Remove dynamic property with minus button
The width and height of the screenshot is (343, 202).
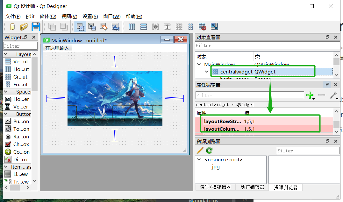(x=322, y=95)
